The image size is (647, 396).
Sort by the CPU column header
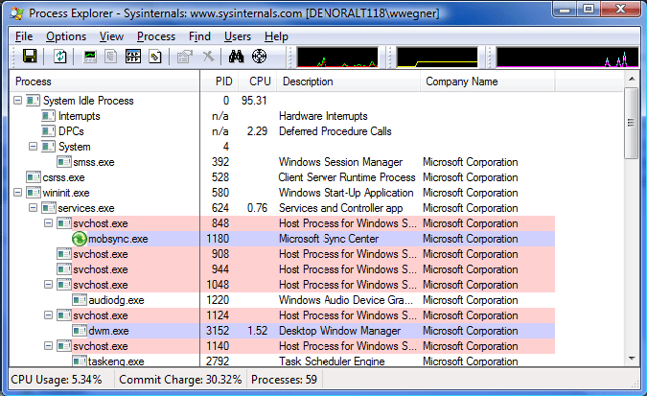pos(257,82)
